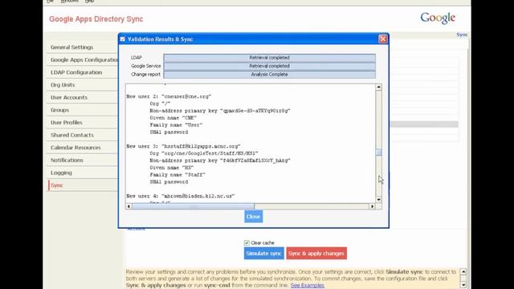Click the Google logo
The image size is (514, 289).
438,18
